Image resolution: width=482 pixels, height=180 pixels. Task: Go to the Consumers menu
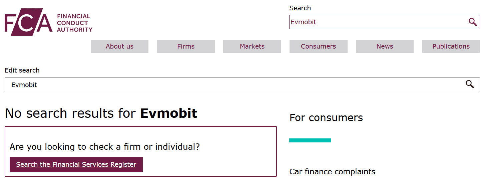coord(318,47)
